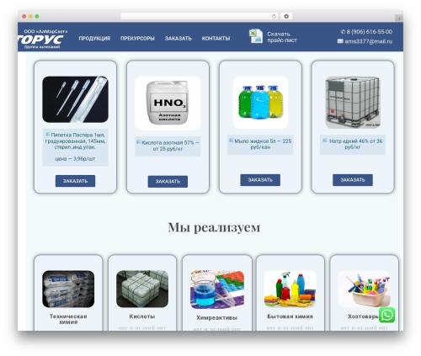Select the Техническая химия category title
The image size is (421, 356).
click(x=68, y=319)
